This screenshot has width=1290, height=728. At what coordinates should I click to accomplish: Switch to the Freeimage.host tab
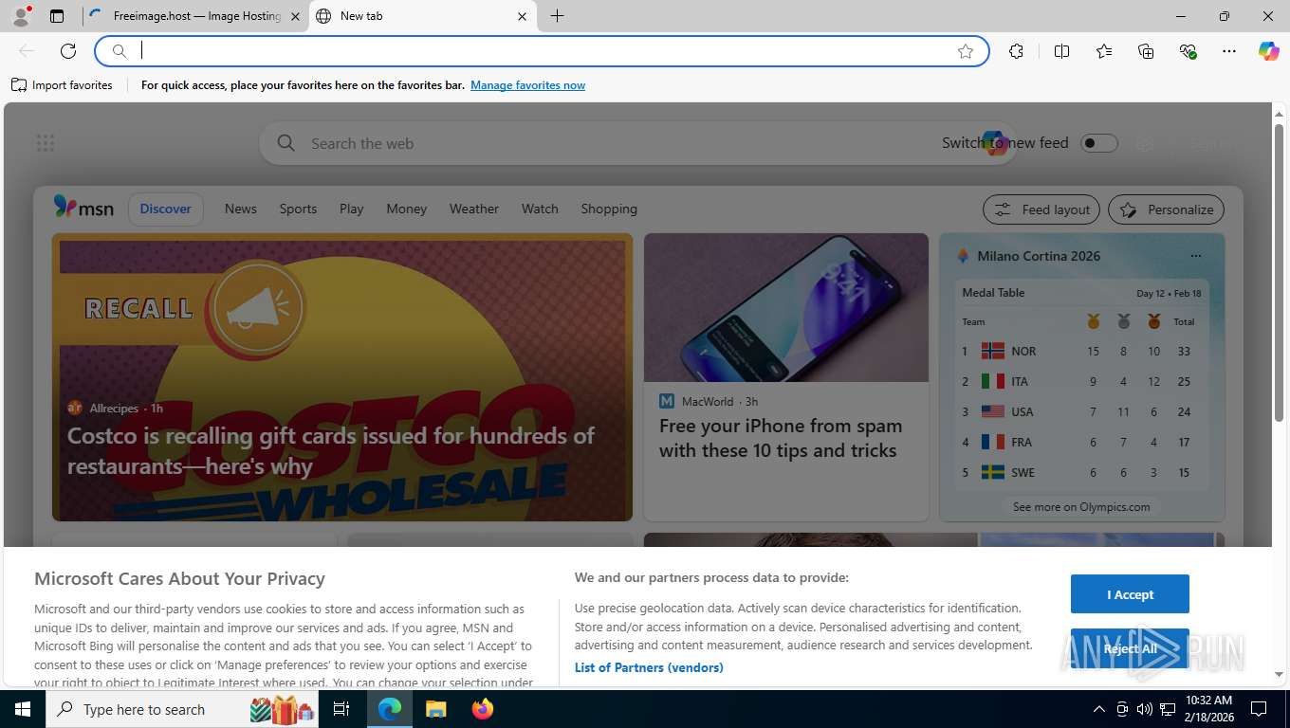click(x=194, y=16)
